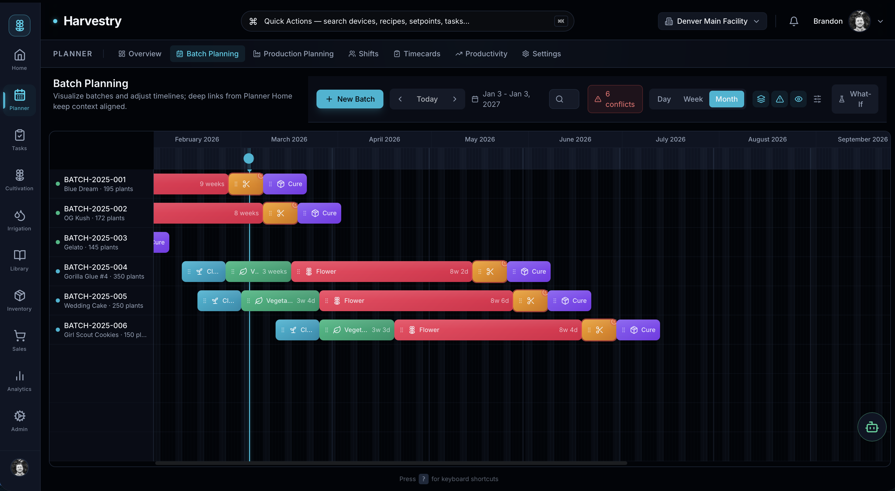Expand the Denver Main Facility dropdown

click(x=712, y=21)
